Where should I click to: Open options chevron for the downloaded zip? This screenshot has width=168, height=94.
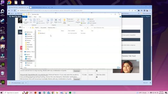pyautogui.click(x=26, y=83)
